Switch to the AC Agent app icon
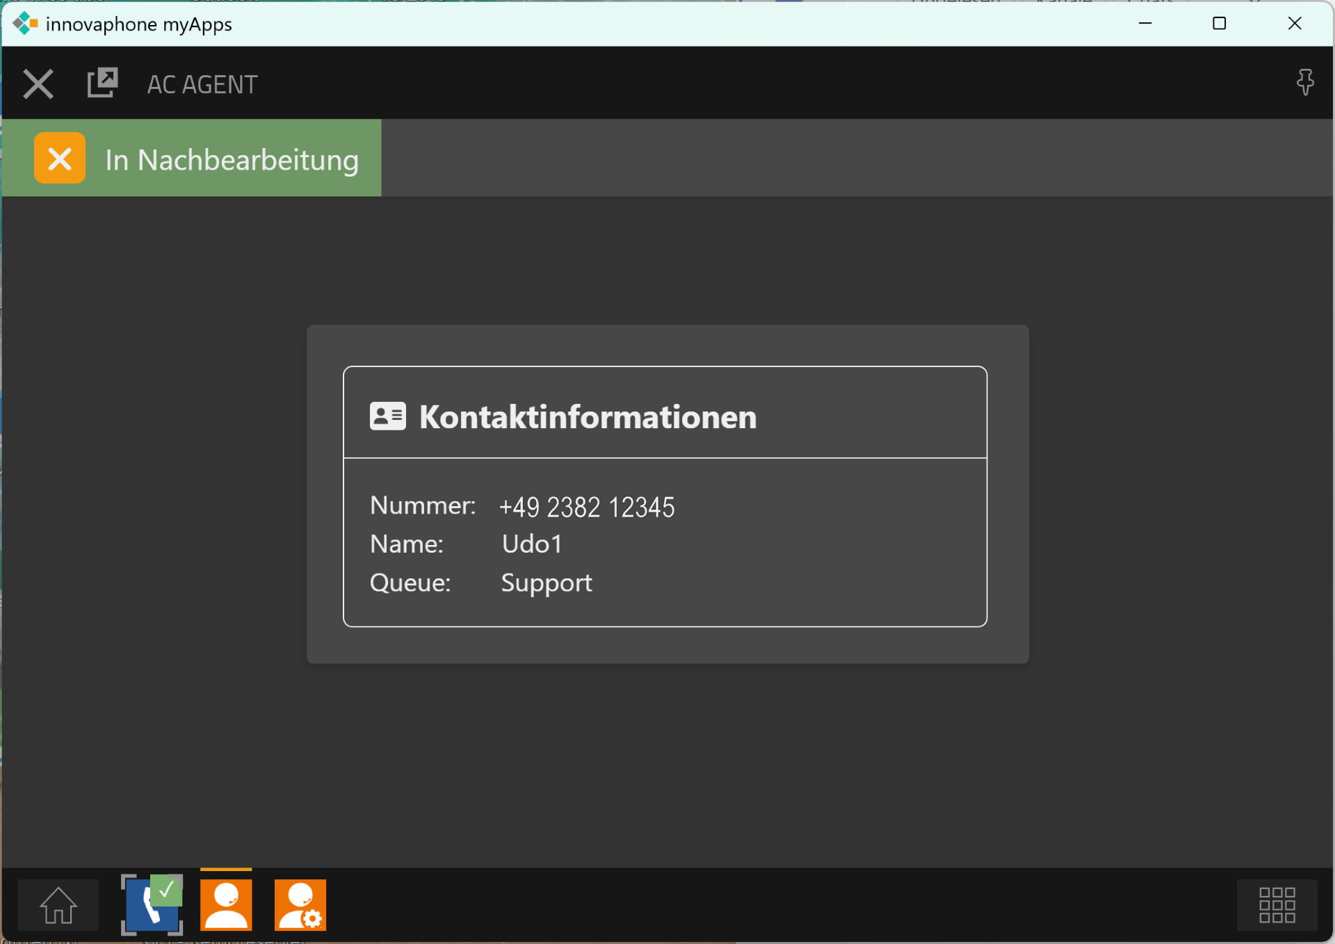Screen dimensions: 1335x944 (x=226, y=904)
